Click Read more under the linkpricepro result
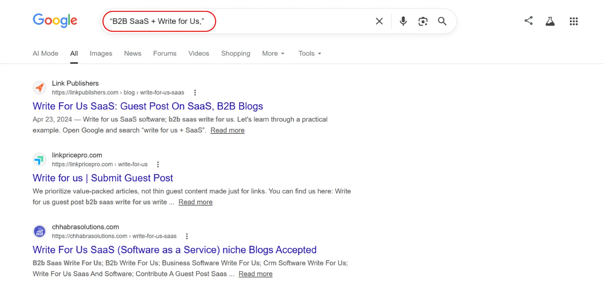 pos(195,202)
